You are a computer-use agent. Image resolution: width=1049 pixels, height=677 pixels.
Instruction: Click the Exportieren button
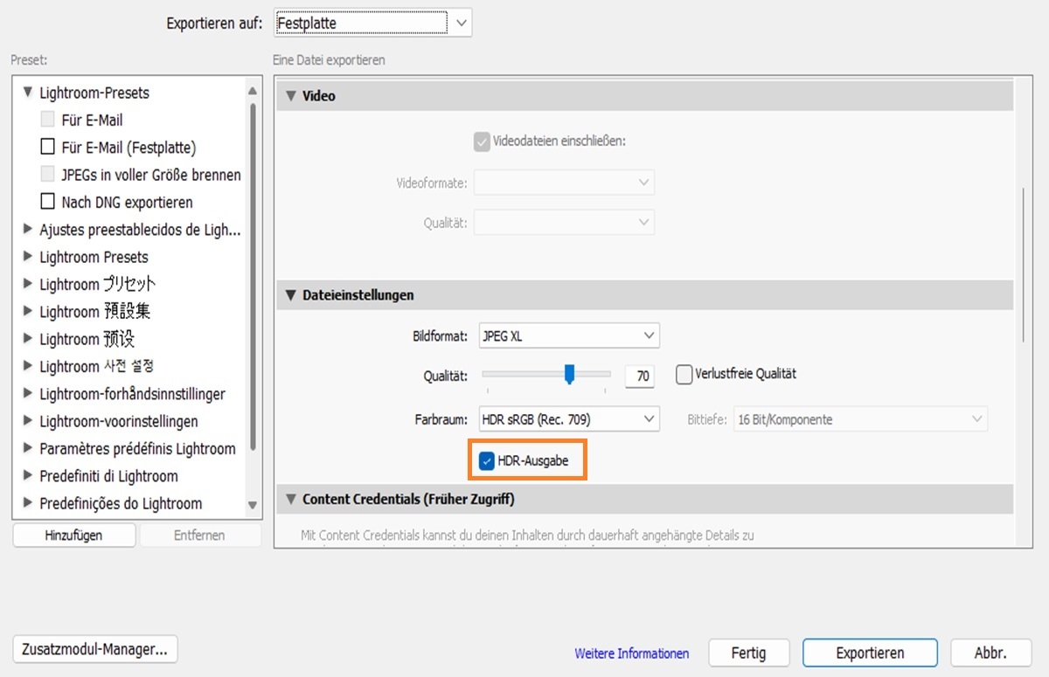pyautogui.click(x=870, y=653)
